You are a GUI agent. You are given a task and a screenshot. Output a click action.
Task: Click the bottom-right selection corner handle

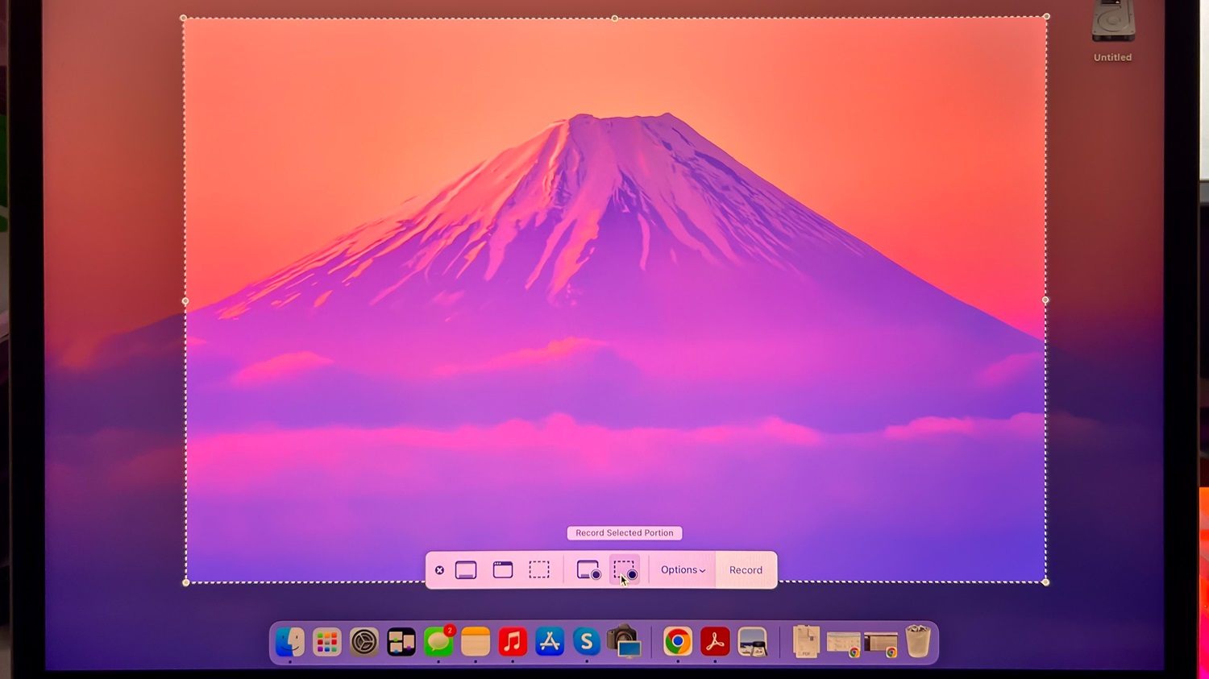(1045, 582)
